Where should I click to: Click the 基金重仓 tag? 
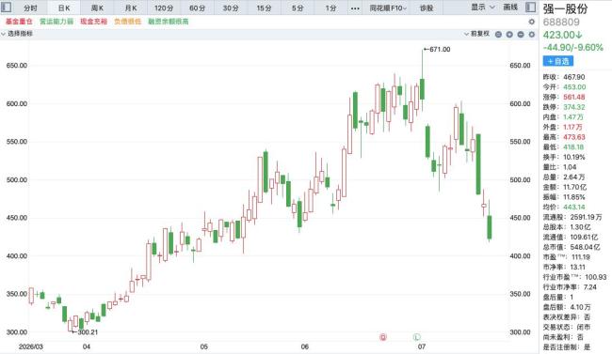[x=19, y=22]
